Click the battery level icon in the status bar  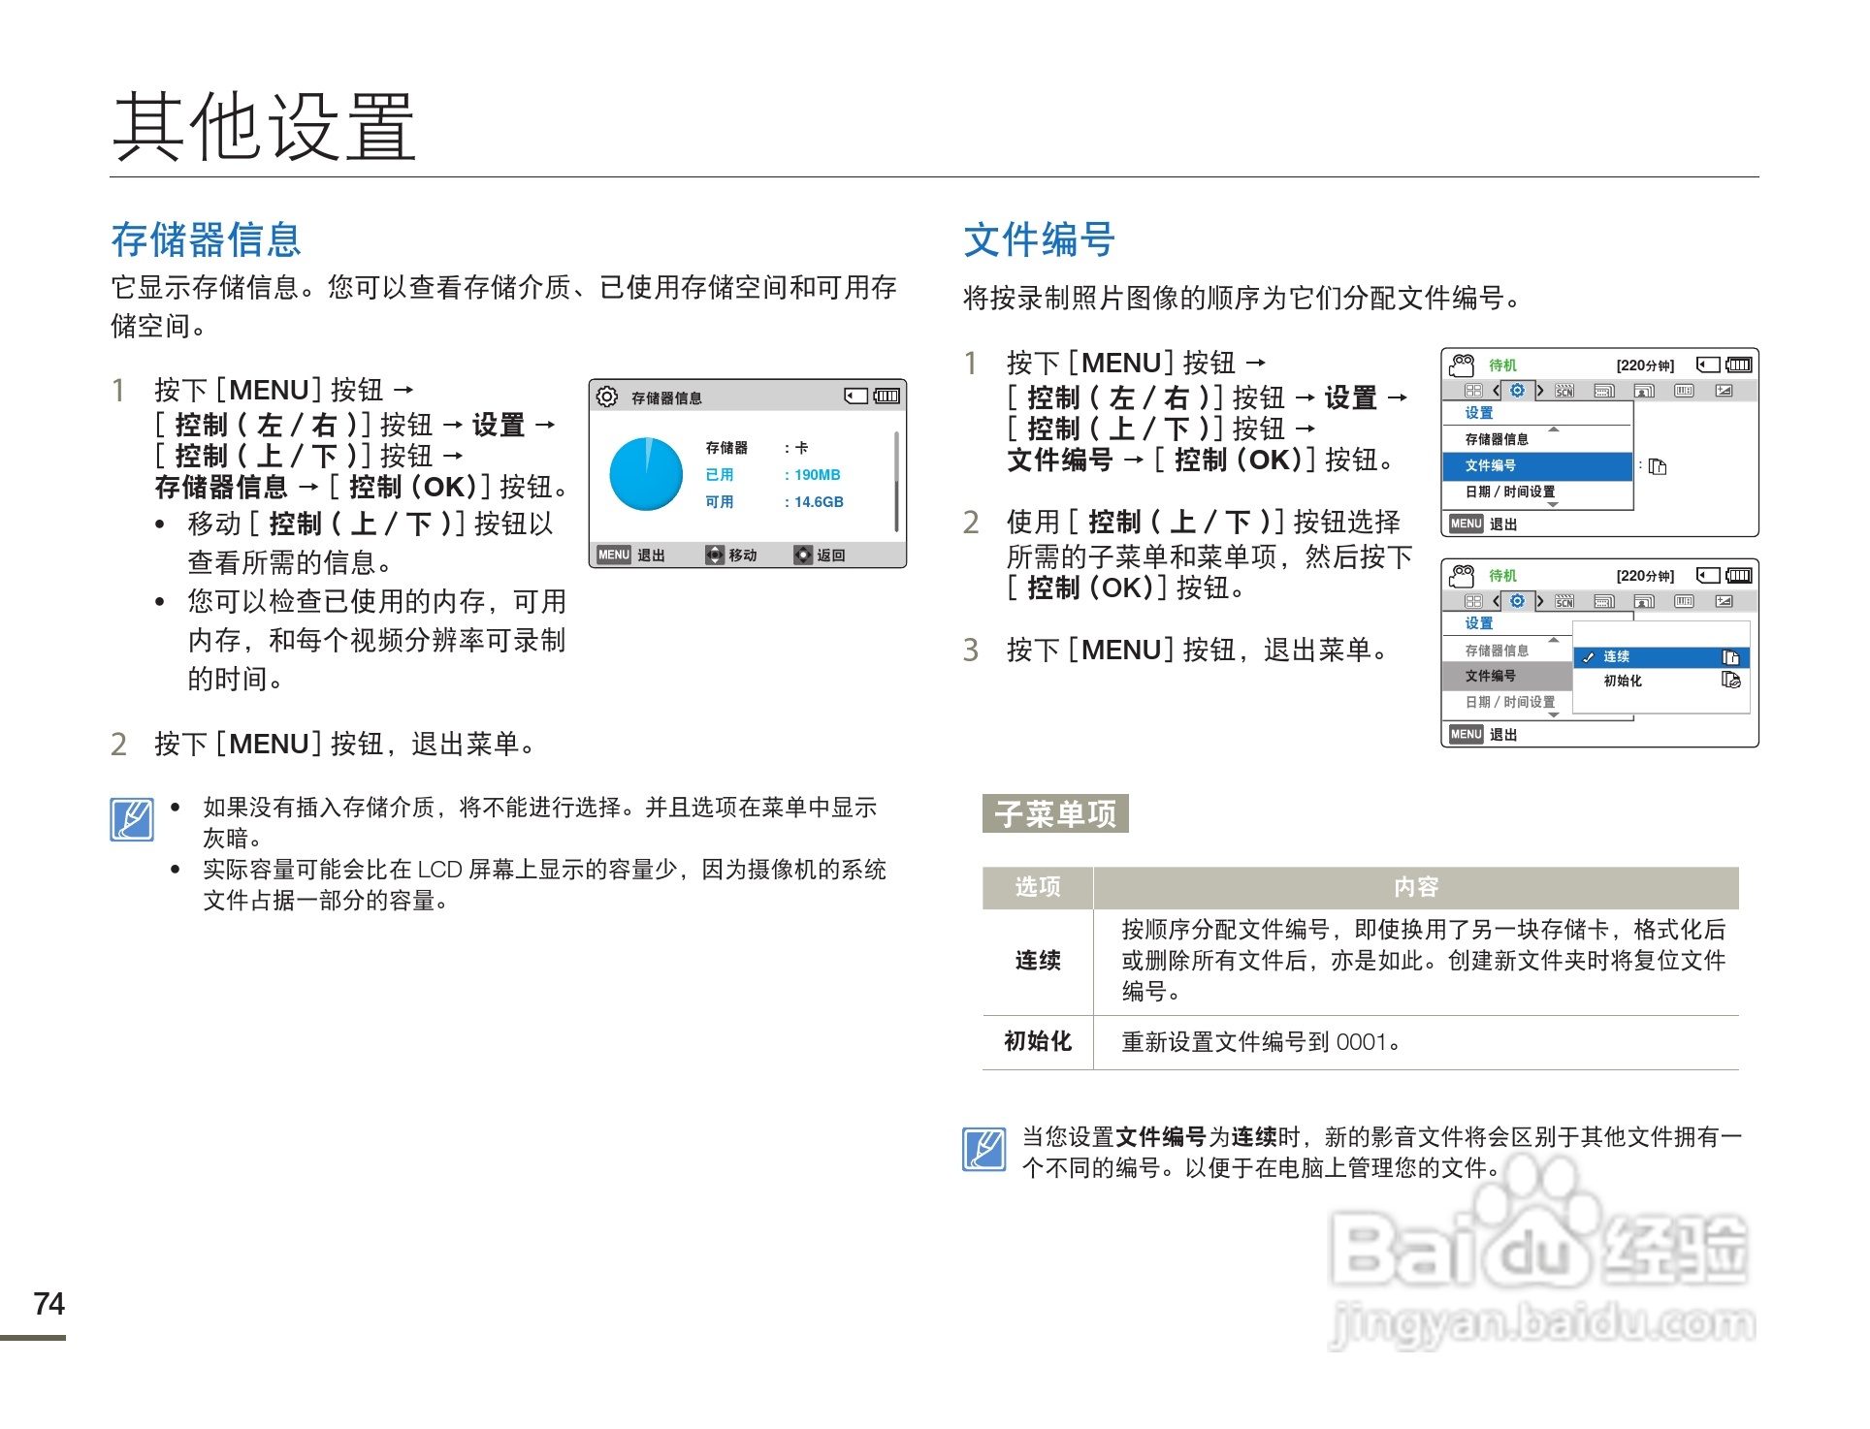pyautogui.click(x=1739, y=365)
